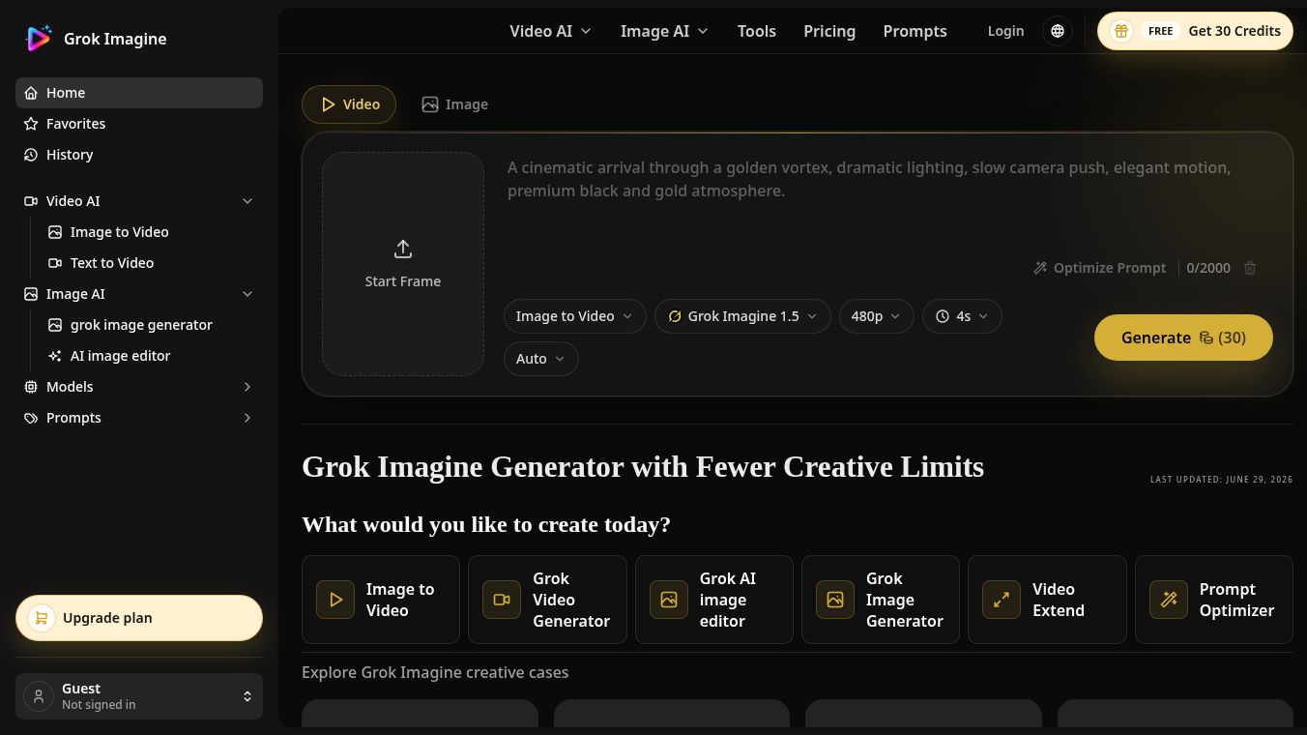
Task: Open the Guest account switcher
Action: tap(139, 696)
